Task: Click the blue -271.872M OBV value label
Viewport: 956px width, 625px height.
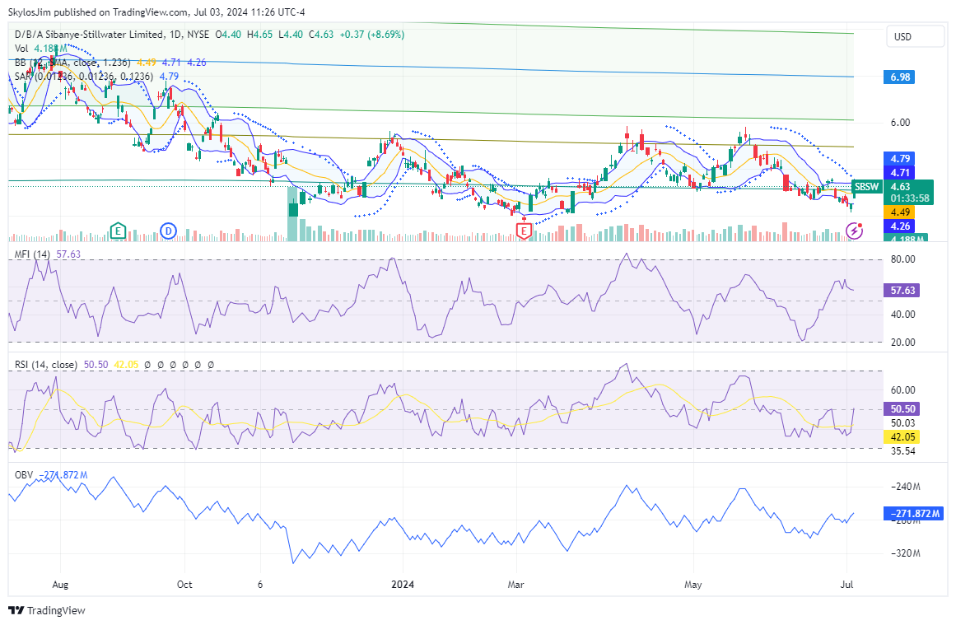Action: [913, 513]
